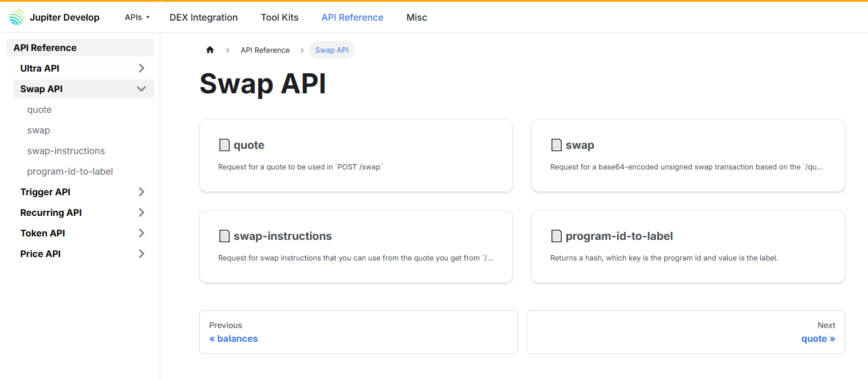The image size is (868, 379).
Task: Click API Reference breadcrumb link
Action: pyautogui.click(x=265, y=50)
